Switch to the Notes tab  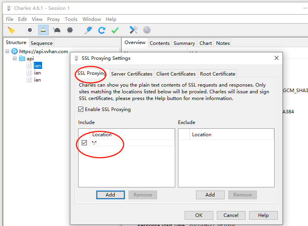tap(223, 43)
